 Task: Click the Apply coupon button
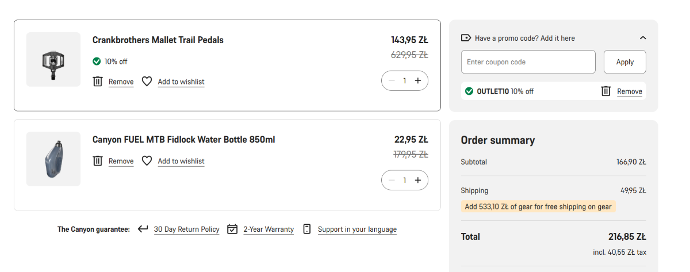pyautogui.click(x=624, y=62)
